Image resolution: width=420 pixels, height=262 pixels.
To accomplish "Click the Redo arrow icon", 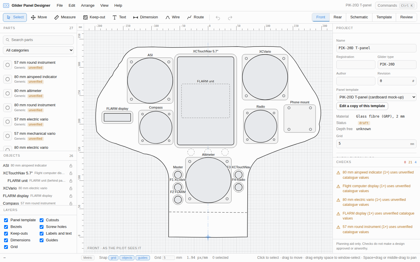I will [x=230, y=18].
